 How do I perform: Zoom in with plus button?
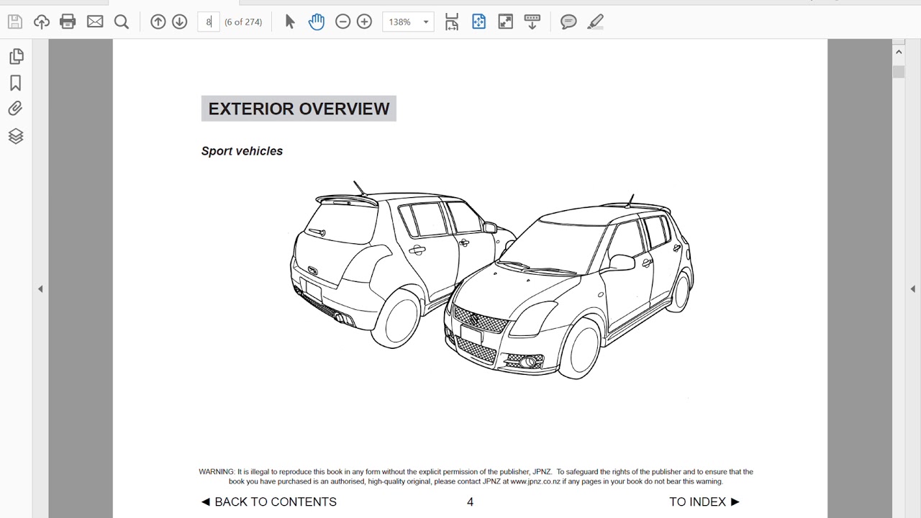tap(365, 22)
